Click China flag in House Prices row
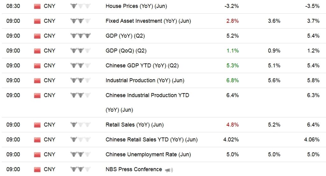 [x=37, y=6]
